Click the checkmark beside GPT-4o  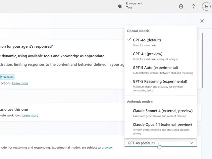[129, 40]
